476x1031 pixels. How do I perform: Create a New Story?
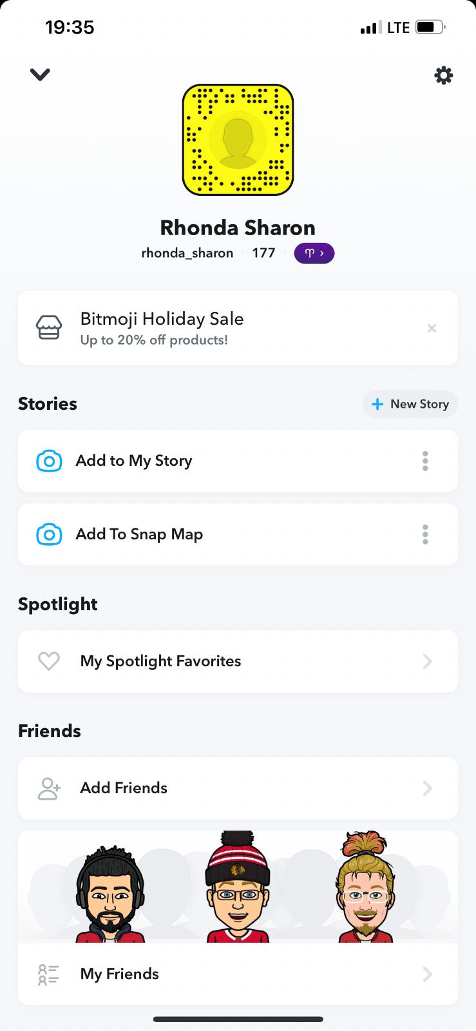[410, 404]
